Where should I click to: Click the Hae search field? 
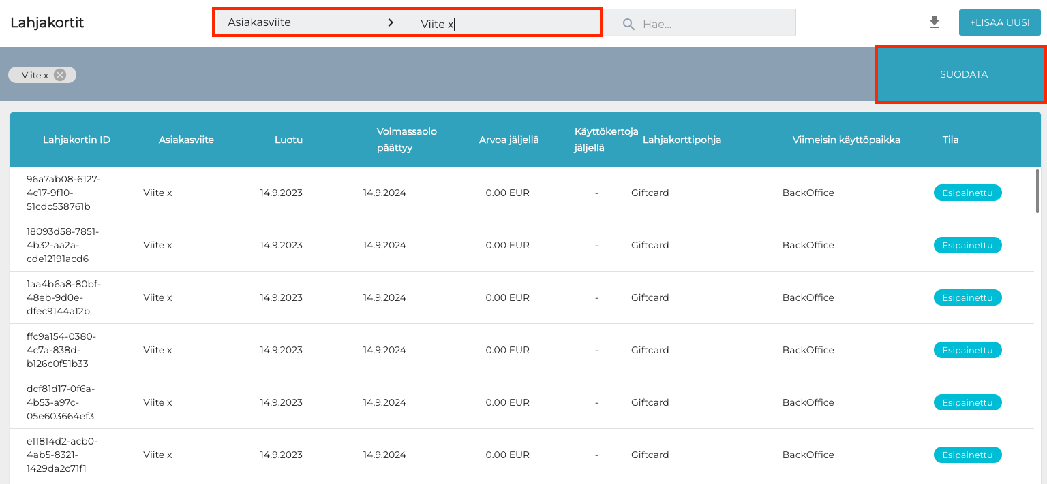(716, 24)
